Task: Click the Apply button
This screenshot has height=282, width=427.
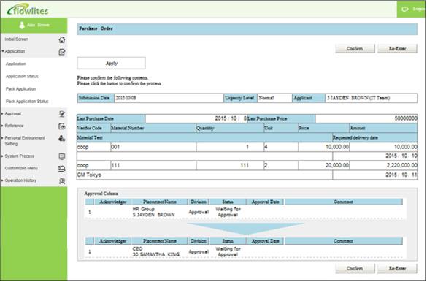Action: [x=112, y=64]
